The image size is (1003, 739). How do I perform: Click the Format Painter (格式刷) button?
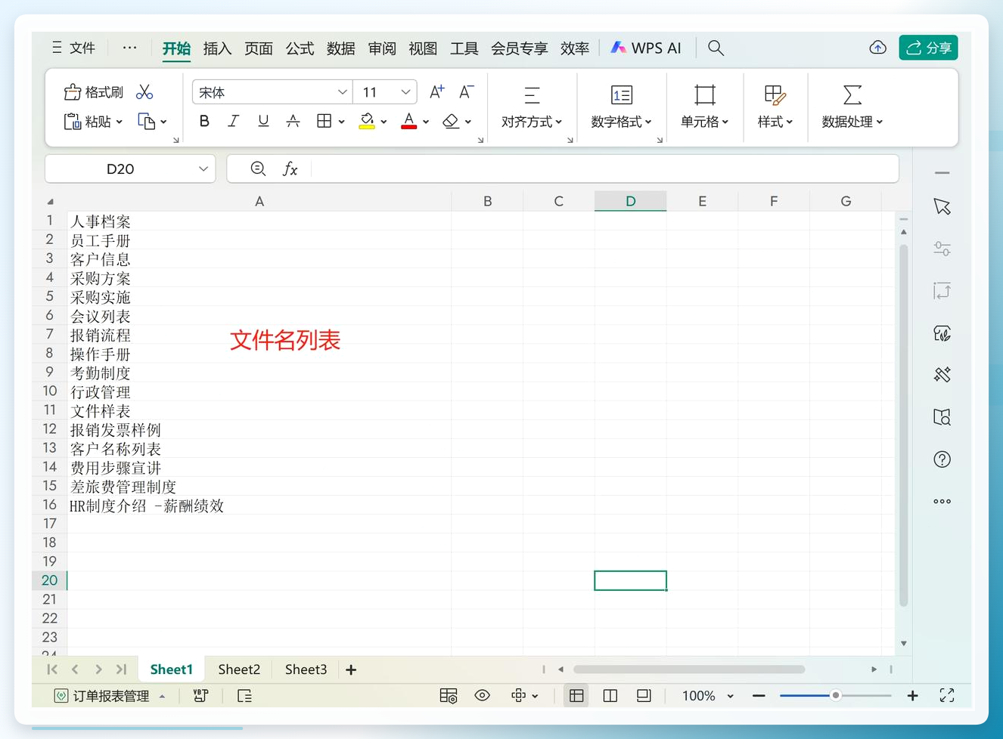point(94,92)
